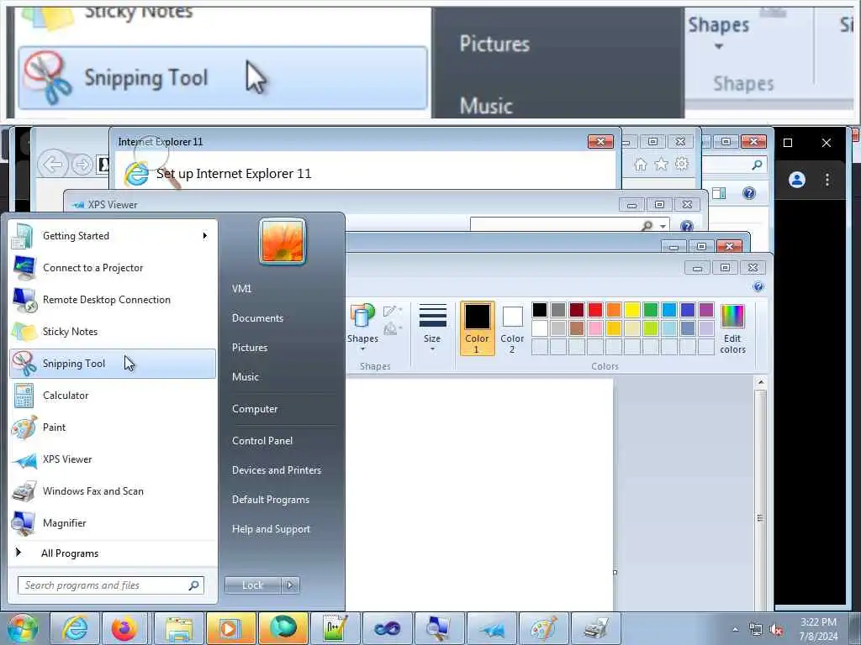Open Sticky Notes from Start menu
861x645 pixels.
coord(113,331)
